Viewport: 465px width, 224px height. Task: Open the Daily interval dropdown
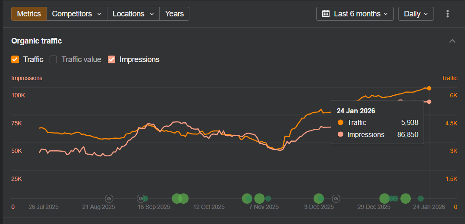click(x=416, y=14)
